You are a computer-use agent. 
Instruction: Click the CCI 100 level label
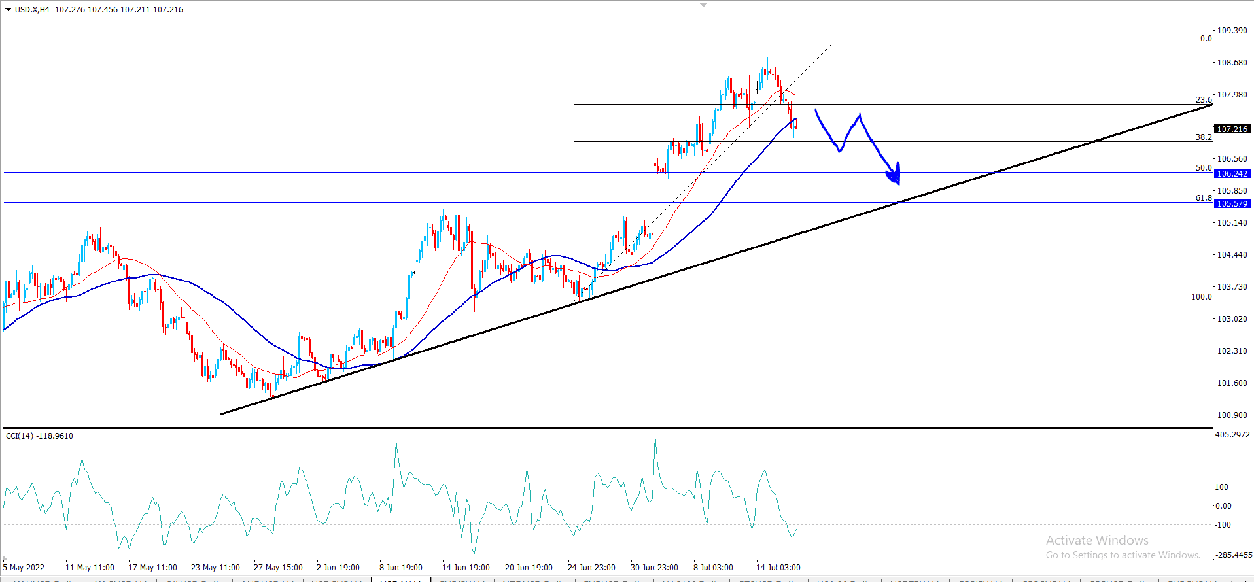tap(1221, 487)
